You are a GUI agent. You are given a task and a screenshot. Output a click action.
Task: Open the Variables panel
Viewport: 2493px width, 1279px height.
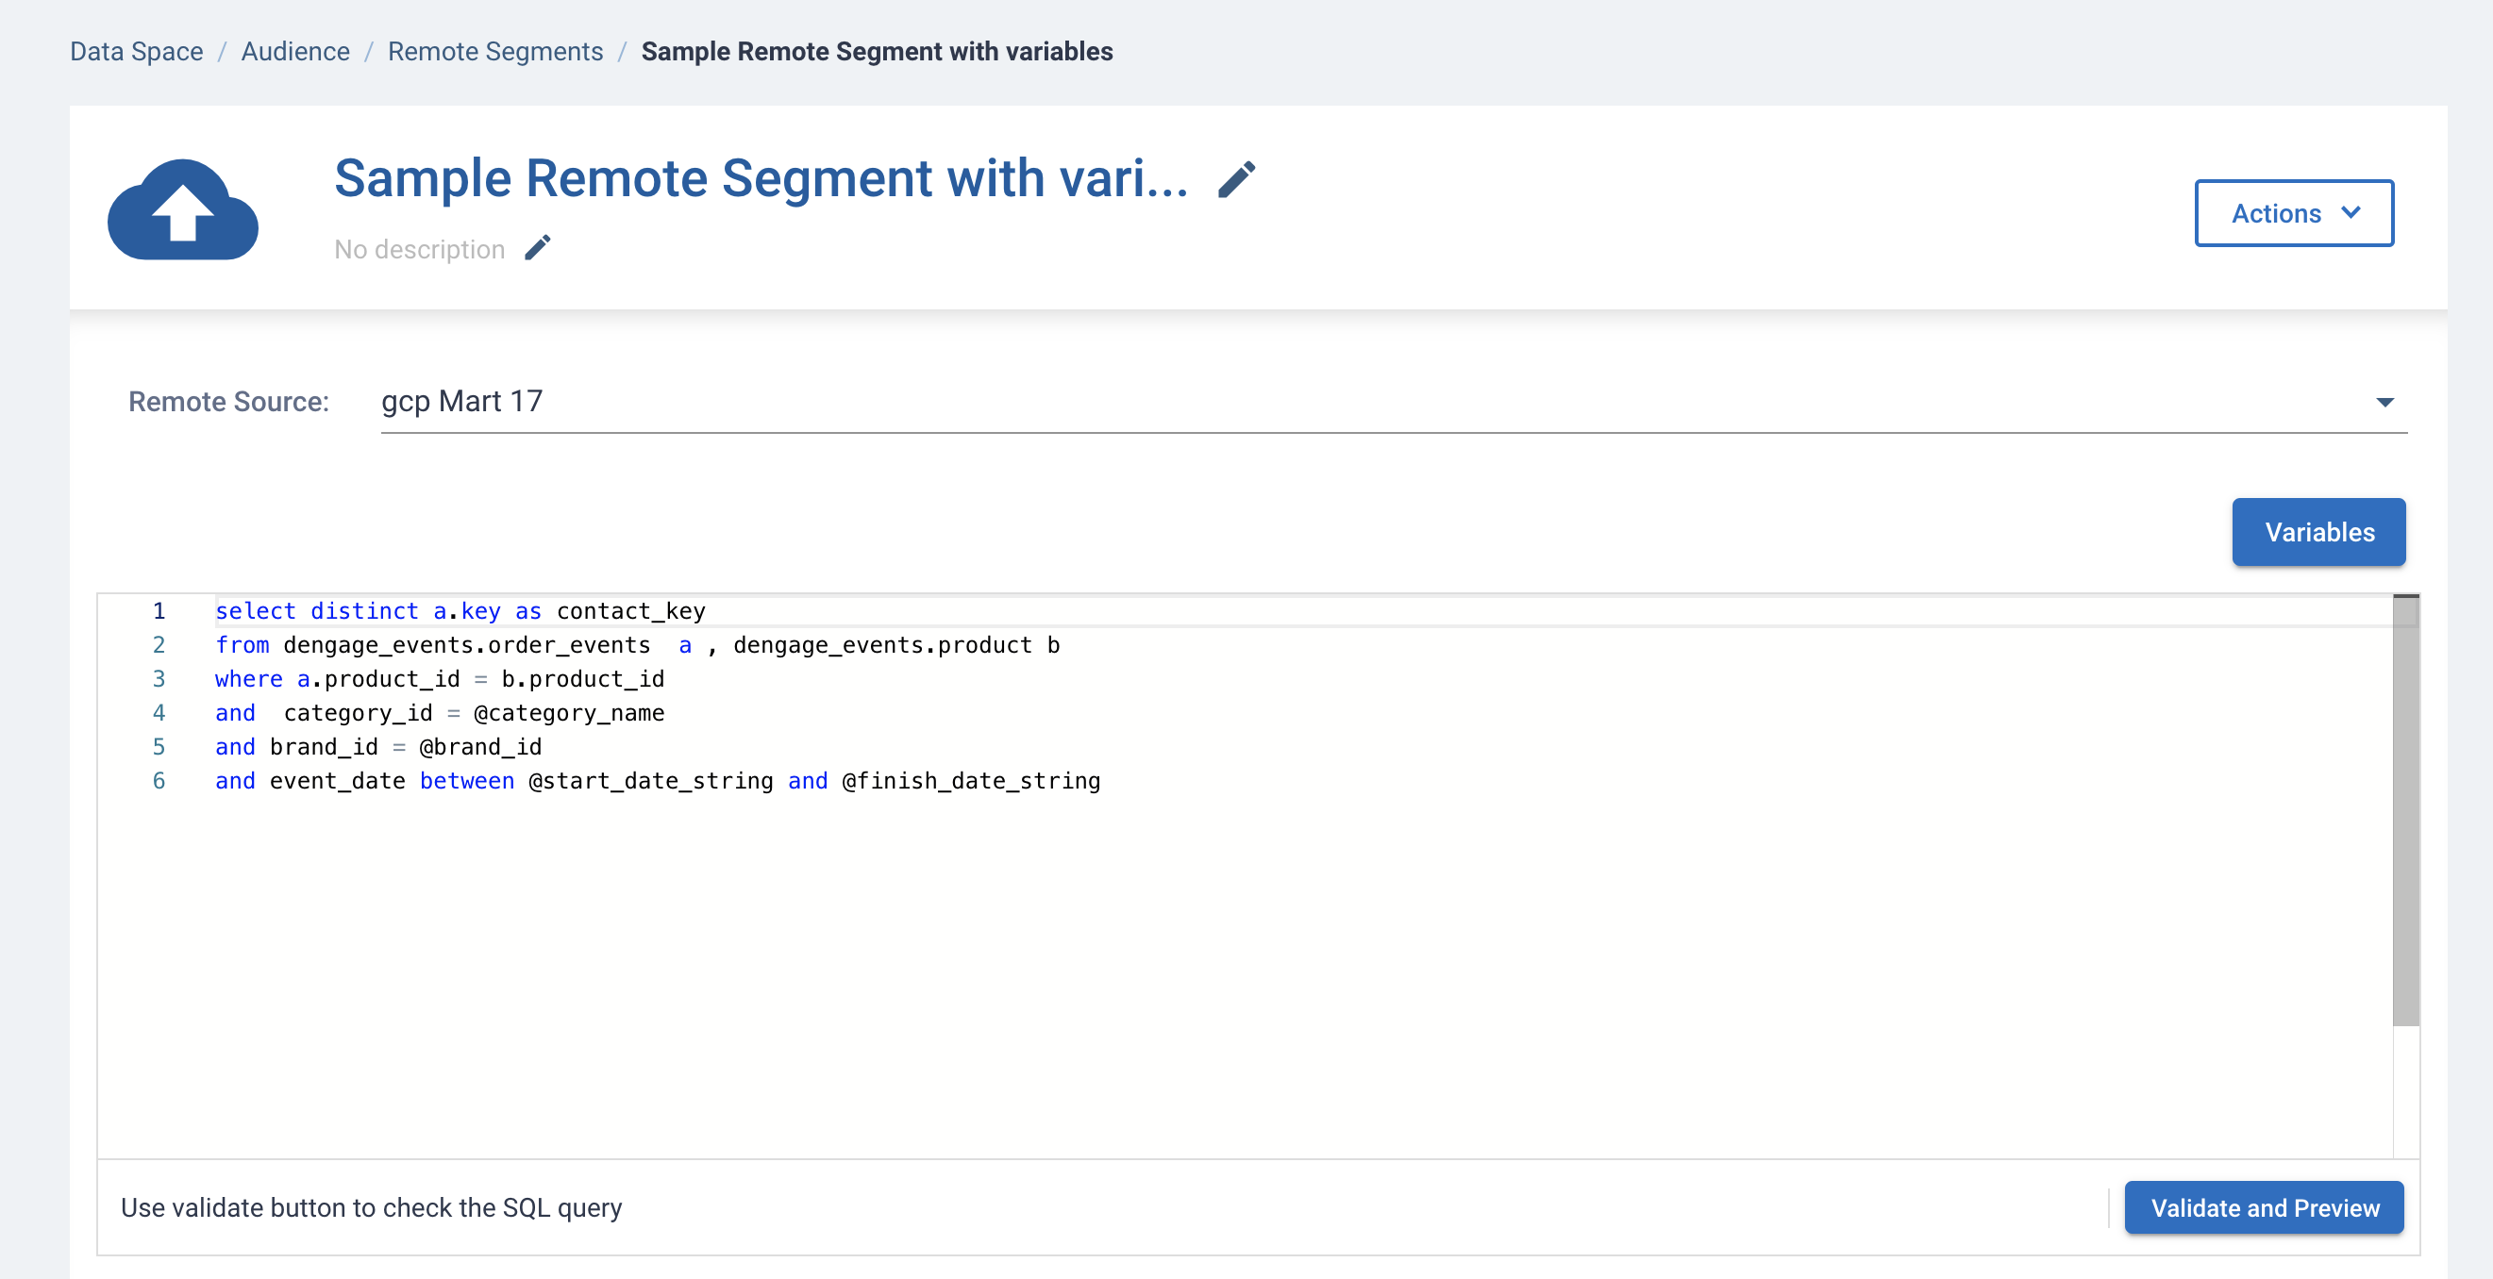(2317, 532)
